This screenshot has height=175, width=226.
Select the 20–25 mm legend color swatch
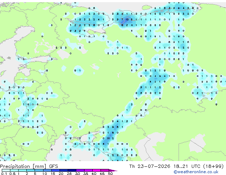(x=63, y=170)
